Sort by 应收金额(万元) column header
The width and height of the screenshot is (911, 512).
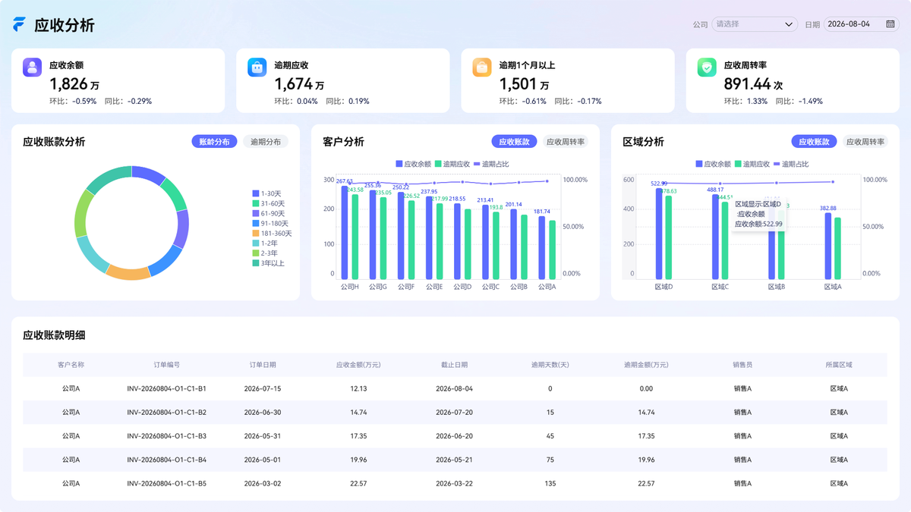coord(358,365)
